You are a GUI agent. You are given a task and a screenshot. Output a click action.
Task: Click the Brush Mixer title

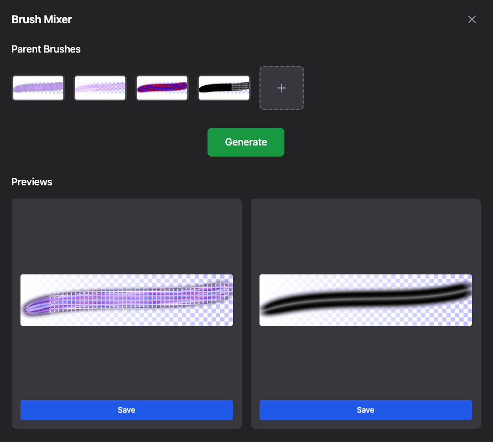41,19
